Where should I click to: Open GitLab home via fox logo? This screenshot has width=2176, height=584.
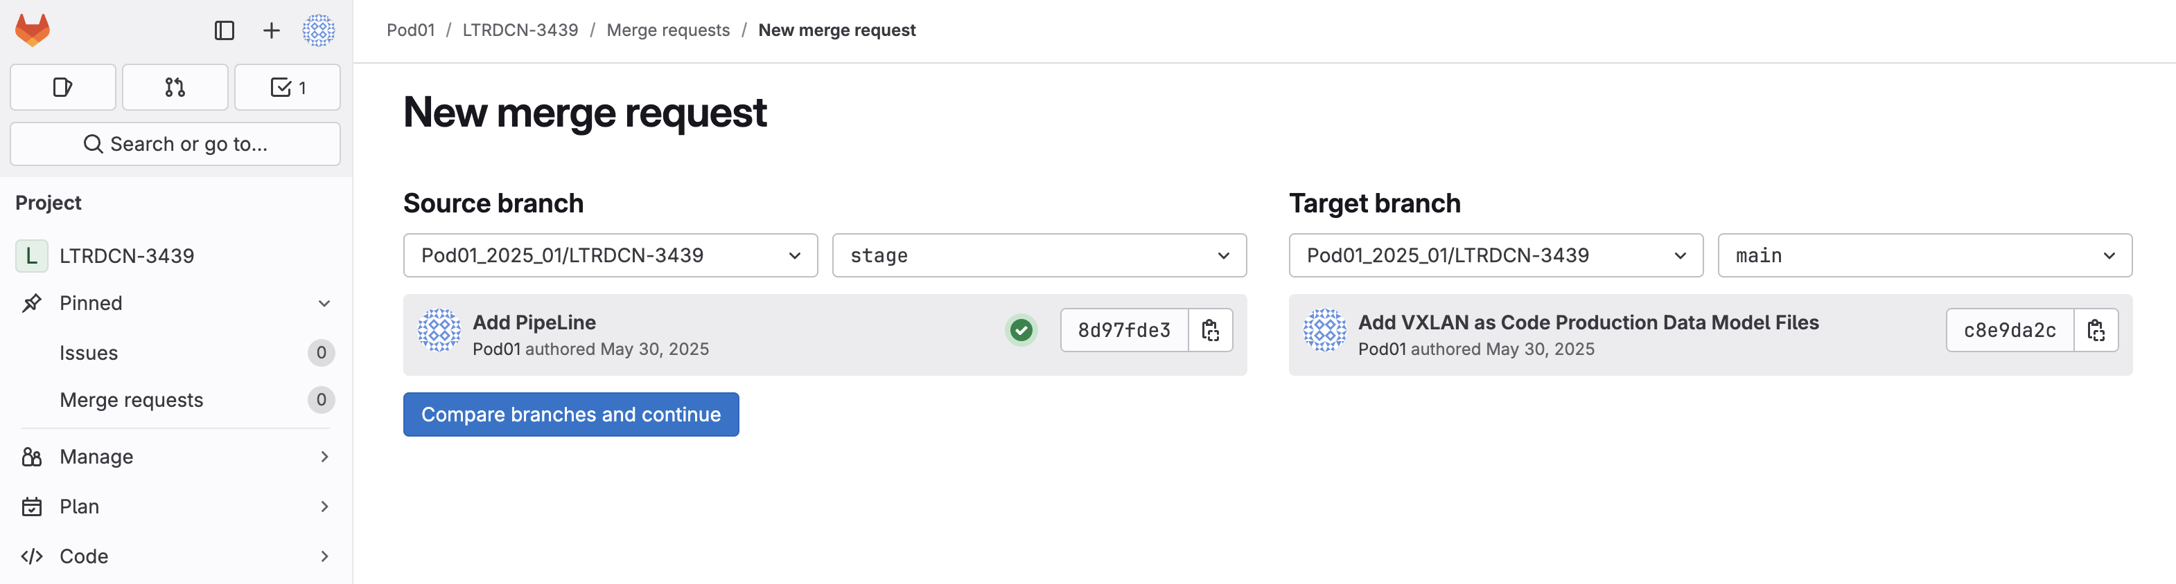point(33,30)
